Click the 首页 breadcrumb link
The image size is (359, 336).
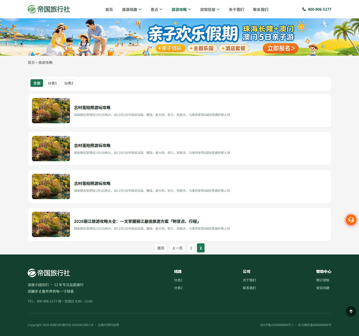pyautogui.click(x=31, y=62)
